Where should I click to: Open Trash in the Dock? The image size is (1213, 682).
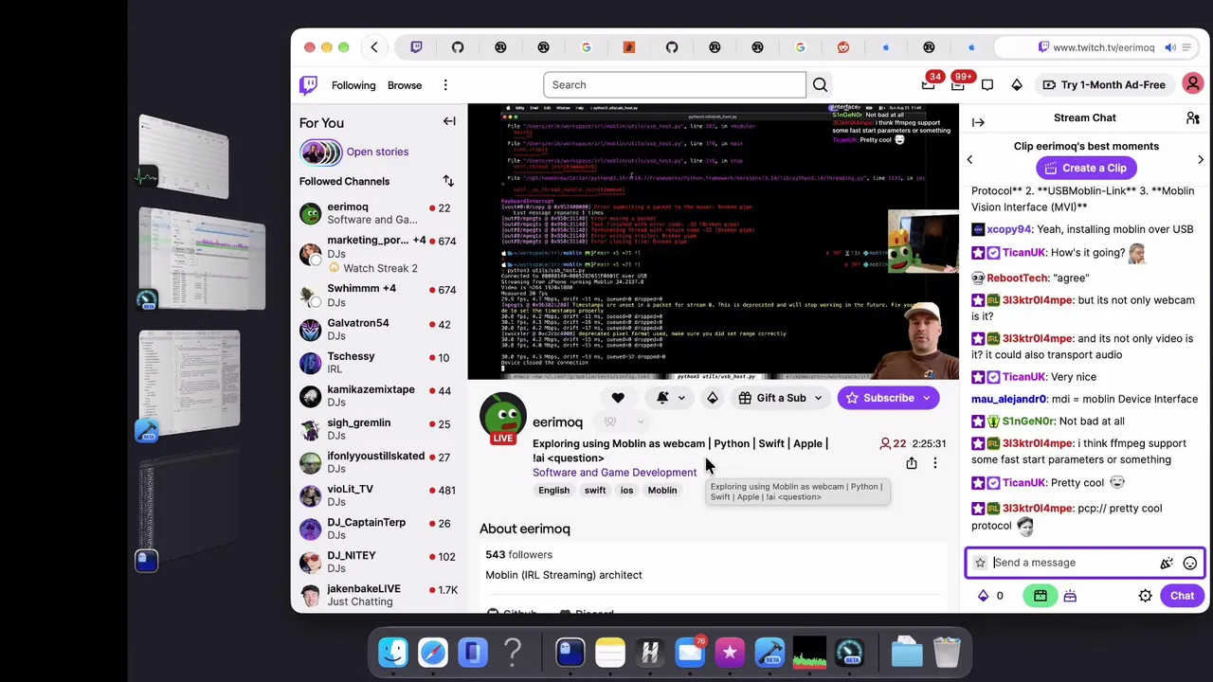[947, 653]
